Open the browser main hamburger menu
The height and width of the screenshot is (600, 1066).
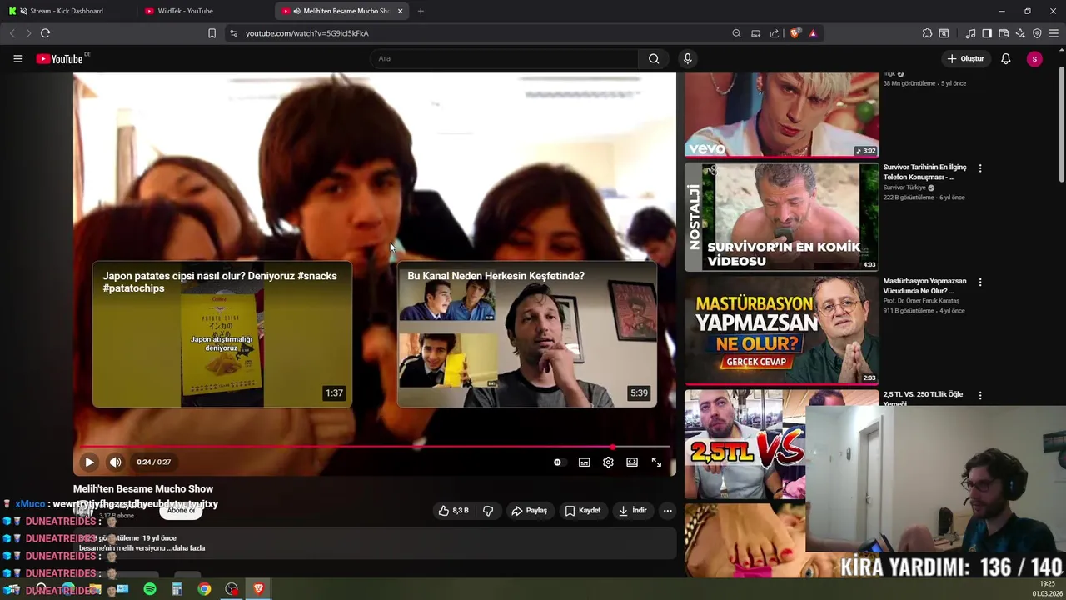click(1054, 33)
